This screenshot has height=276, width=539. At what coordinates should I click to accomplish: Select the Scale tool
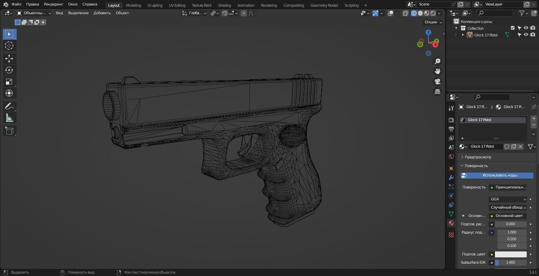point(9,82)
